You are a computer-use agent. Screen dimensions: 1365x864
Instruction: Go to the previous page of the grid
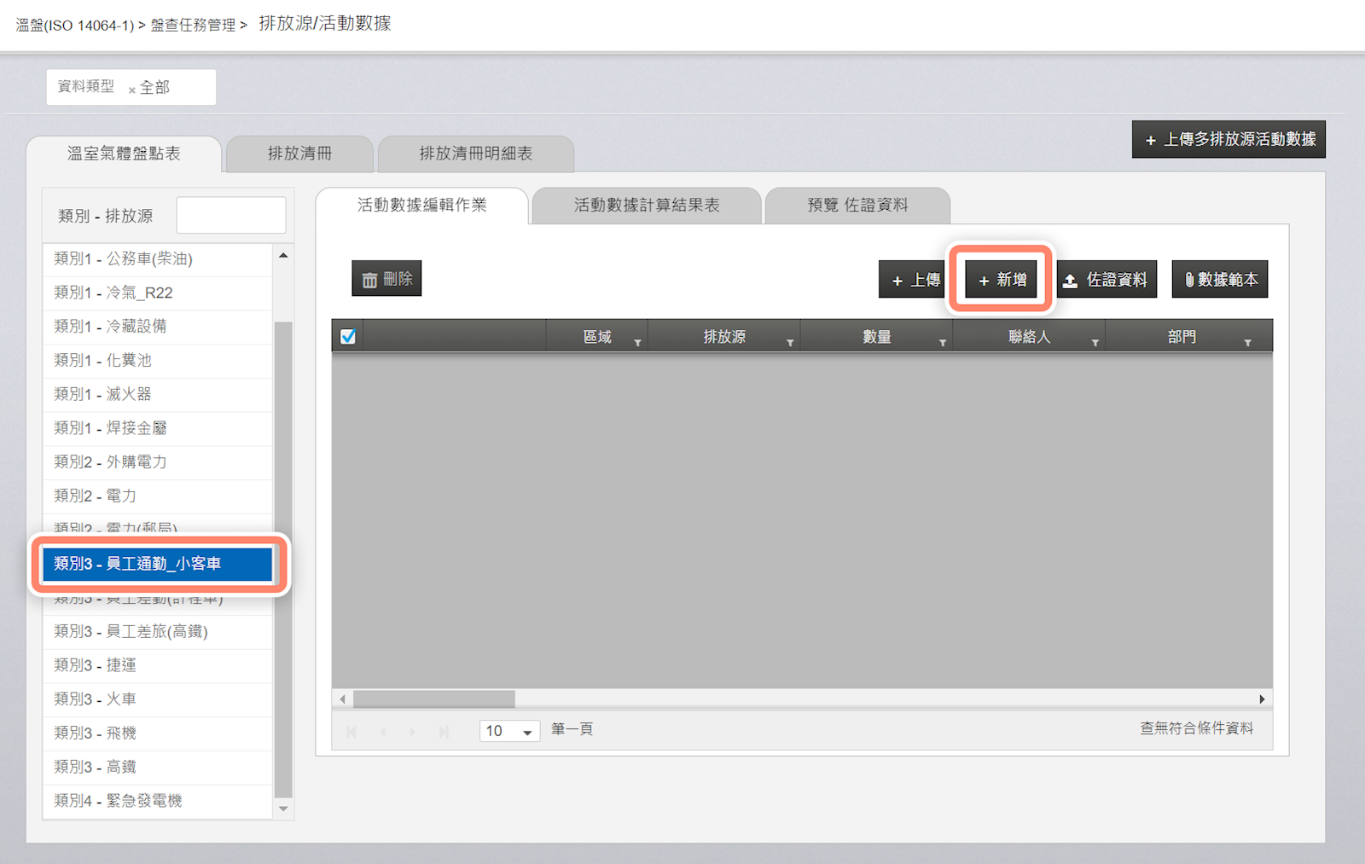point(382,732)
